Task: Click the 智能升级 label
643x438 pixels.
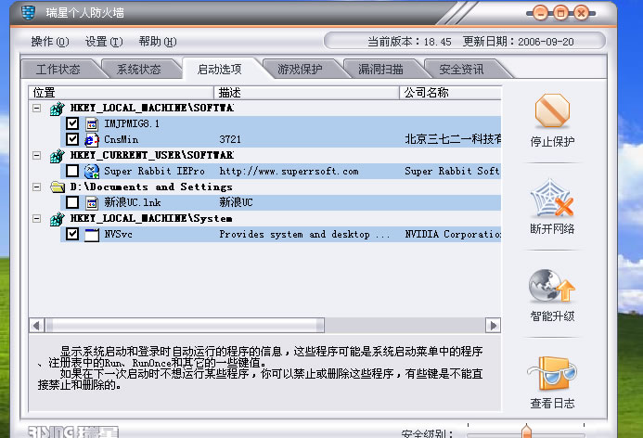Action: point(552,316)
